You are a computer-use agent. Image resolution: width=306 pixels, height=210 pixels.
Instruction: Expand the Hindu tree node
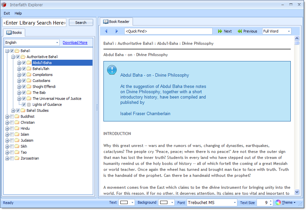coord(7,128)
